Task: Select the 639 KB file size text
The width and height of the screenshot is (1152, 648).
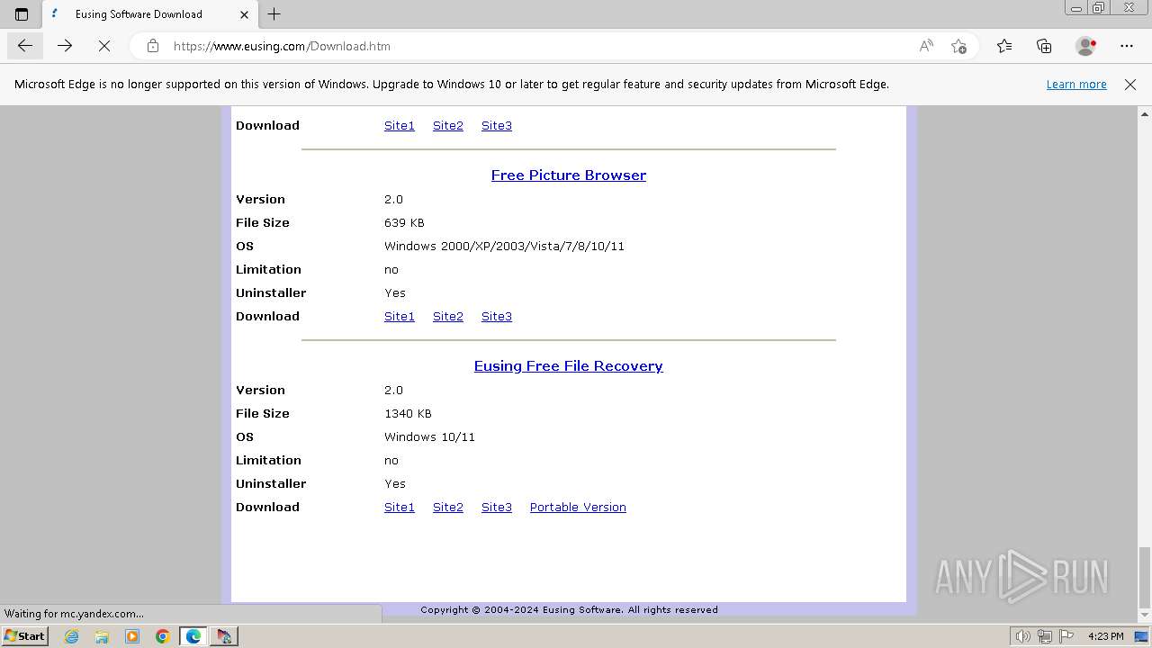Action: (x=404, y=223)
